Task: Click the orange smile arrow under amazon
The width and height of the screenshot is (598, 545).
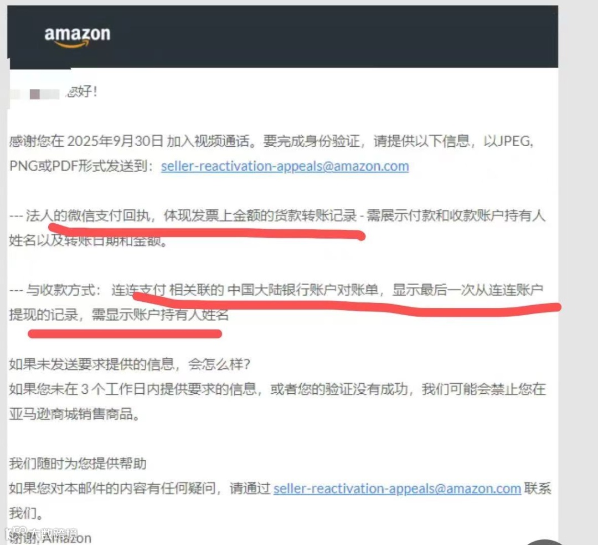Action: coord(73,44)
